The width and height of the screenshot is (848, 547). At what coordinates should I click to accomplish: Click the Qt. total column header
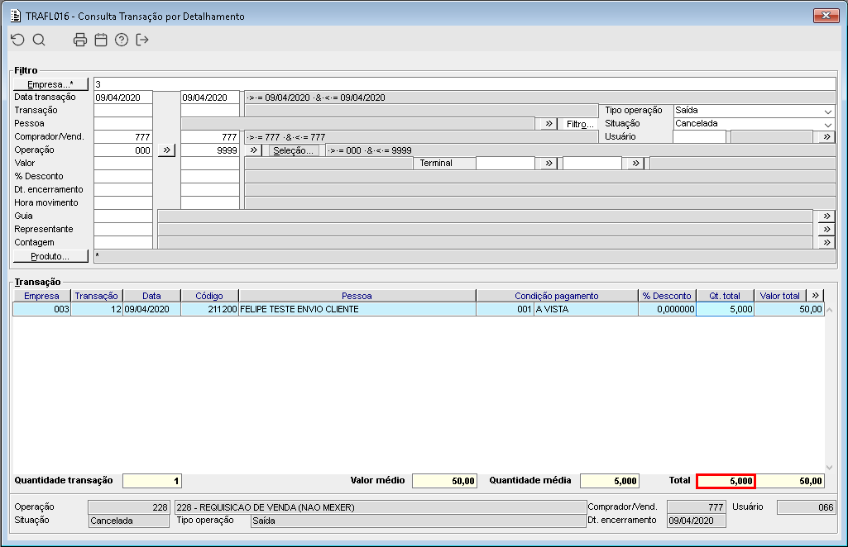point(725,296)
